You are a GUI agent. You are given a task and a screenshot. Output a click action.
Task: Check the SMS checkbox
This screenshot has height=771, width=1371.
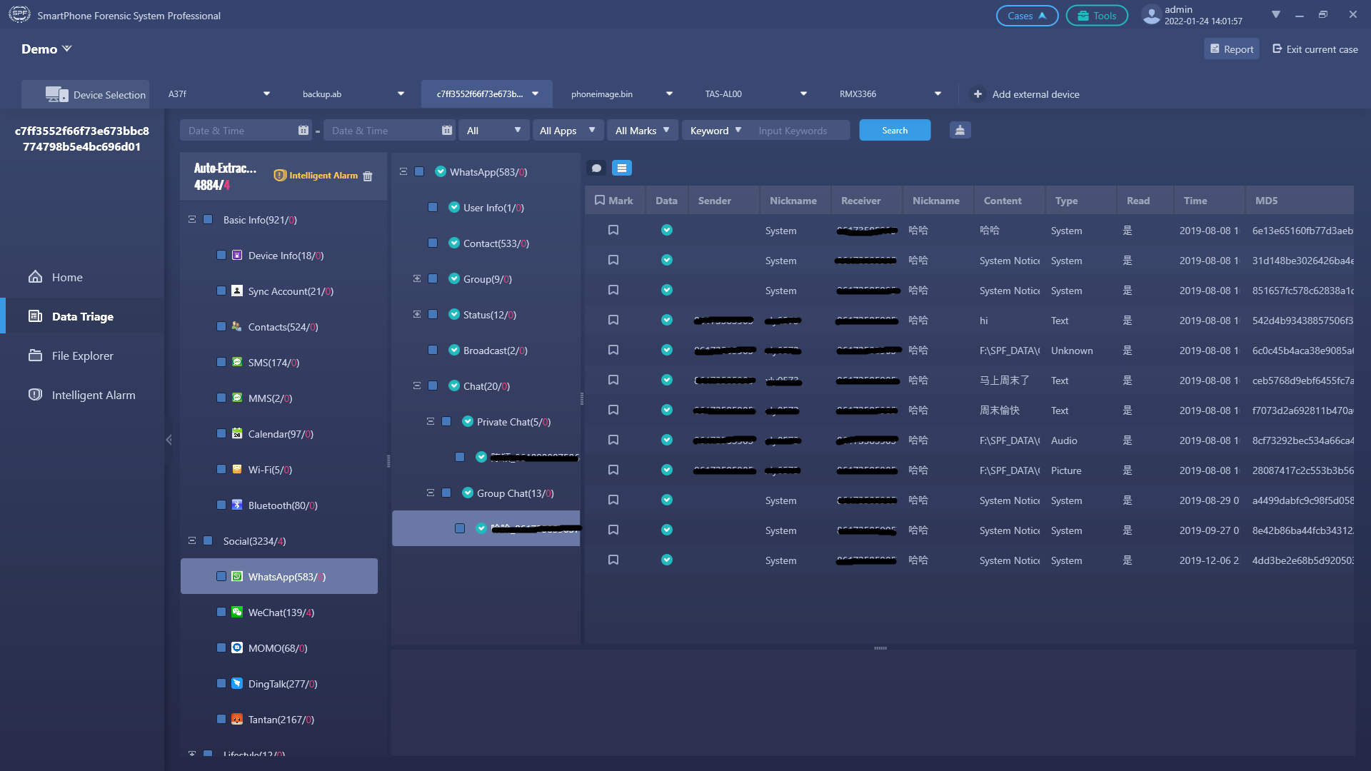click(x=221, y=362)
